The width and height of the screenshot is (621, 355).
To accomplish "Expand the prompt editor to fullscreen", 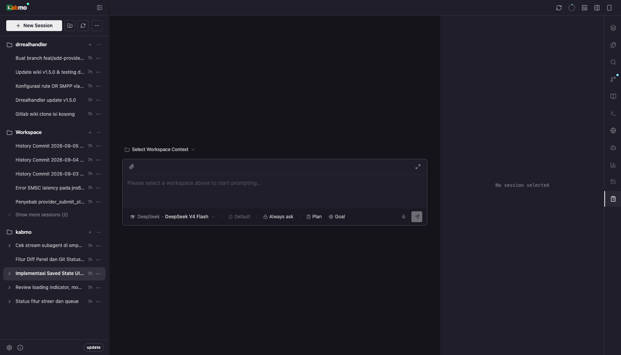I will (x=418, y=167).
